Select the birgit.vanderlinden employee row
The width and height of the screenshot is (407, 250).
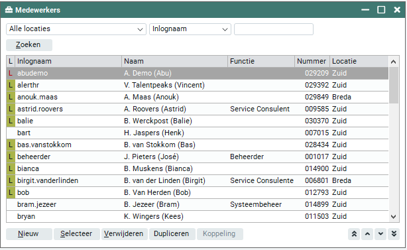pos(198,180)
